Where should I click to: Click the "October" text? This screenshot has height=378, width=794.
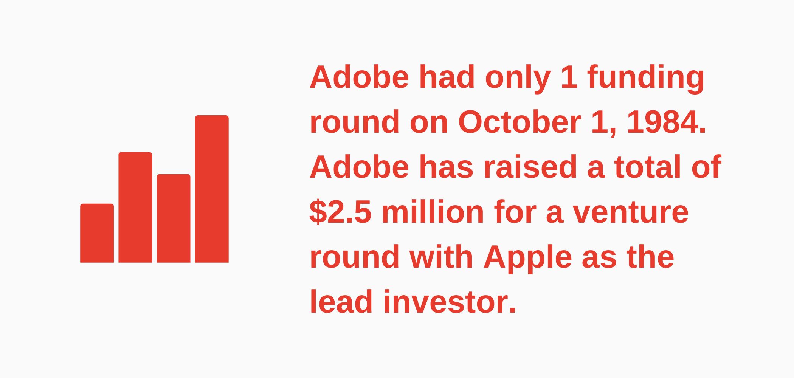click(x=519, y=122)
